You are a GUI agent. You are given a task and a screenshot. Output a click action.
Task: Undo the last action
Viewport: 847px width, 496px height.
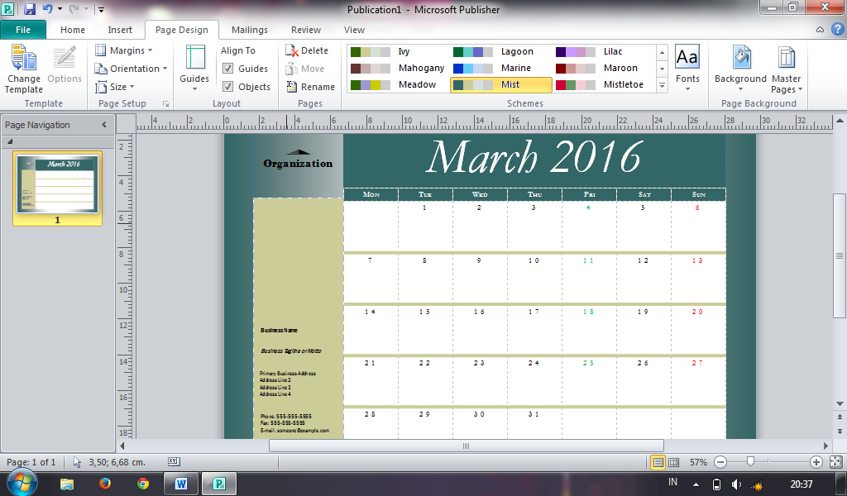pos(46,9)
